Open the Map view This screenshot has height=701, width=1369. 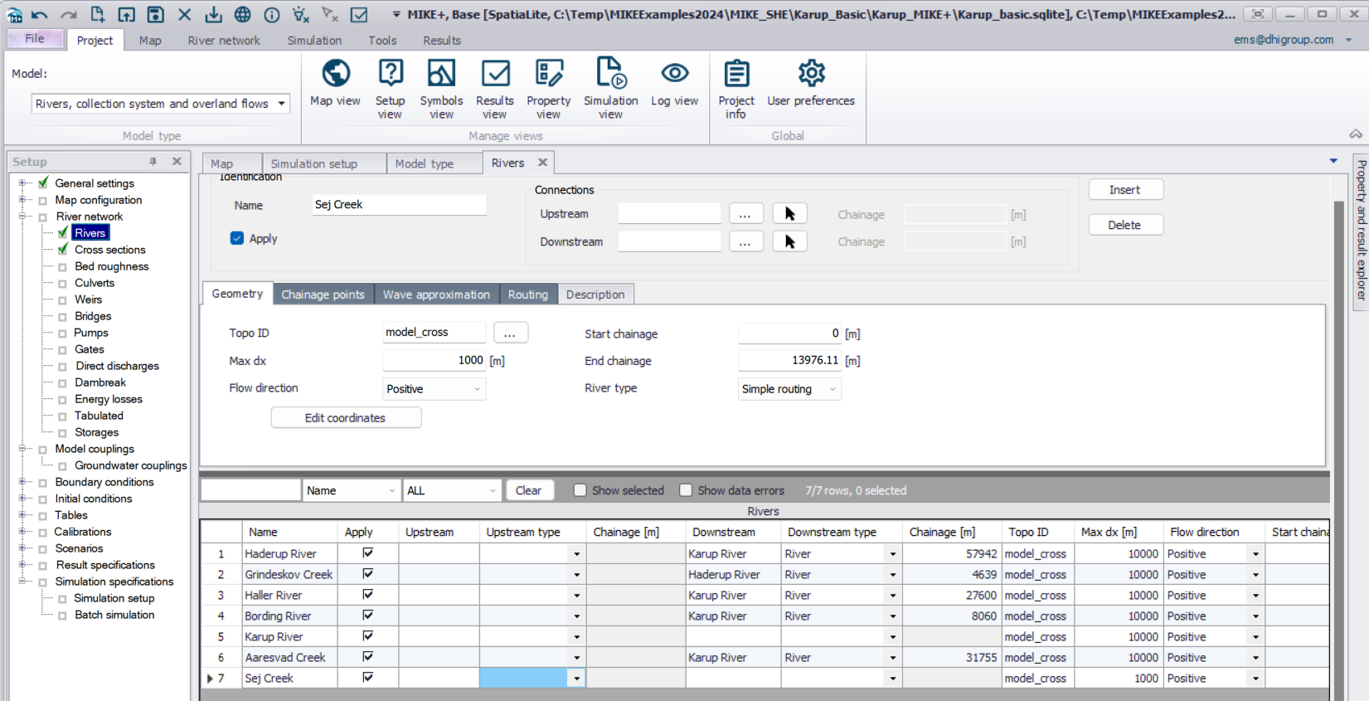335,83
